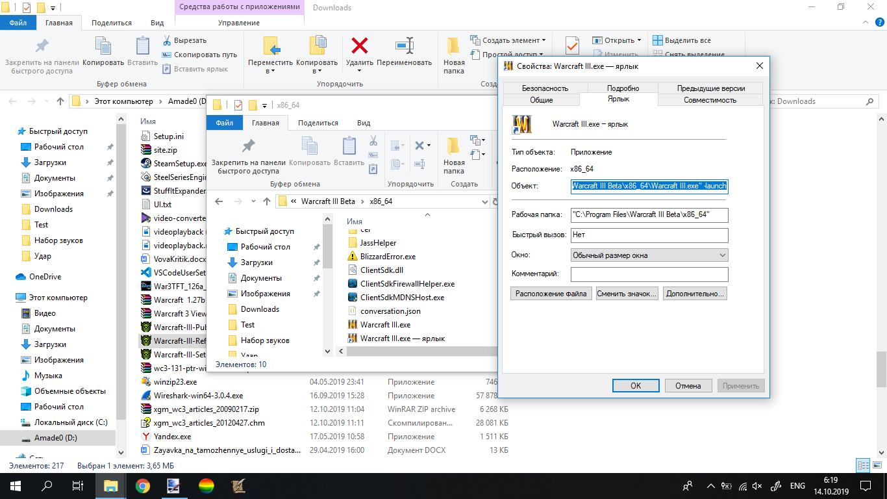Open Вид tab in Downloads window
This screenshot has height=499, width=887.
click(x=156, y=23)
